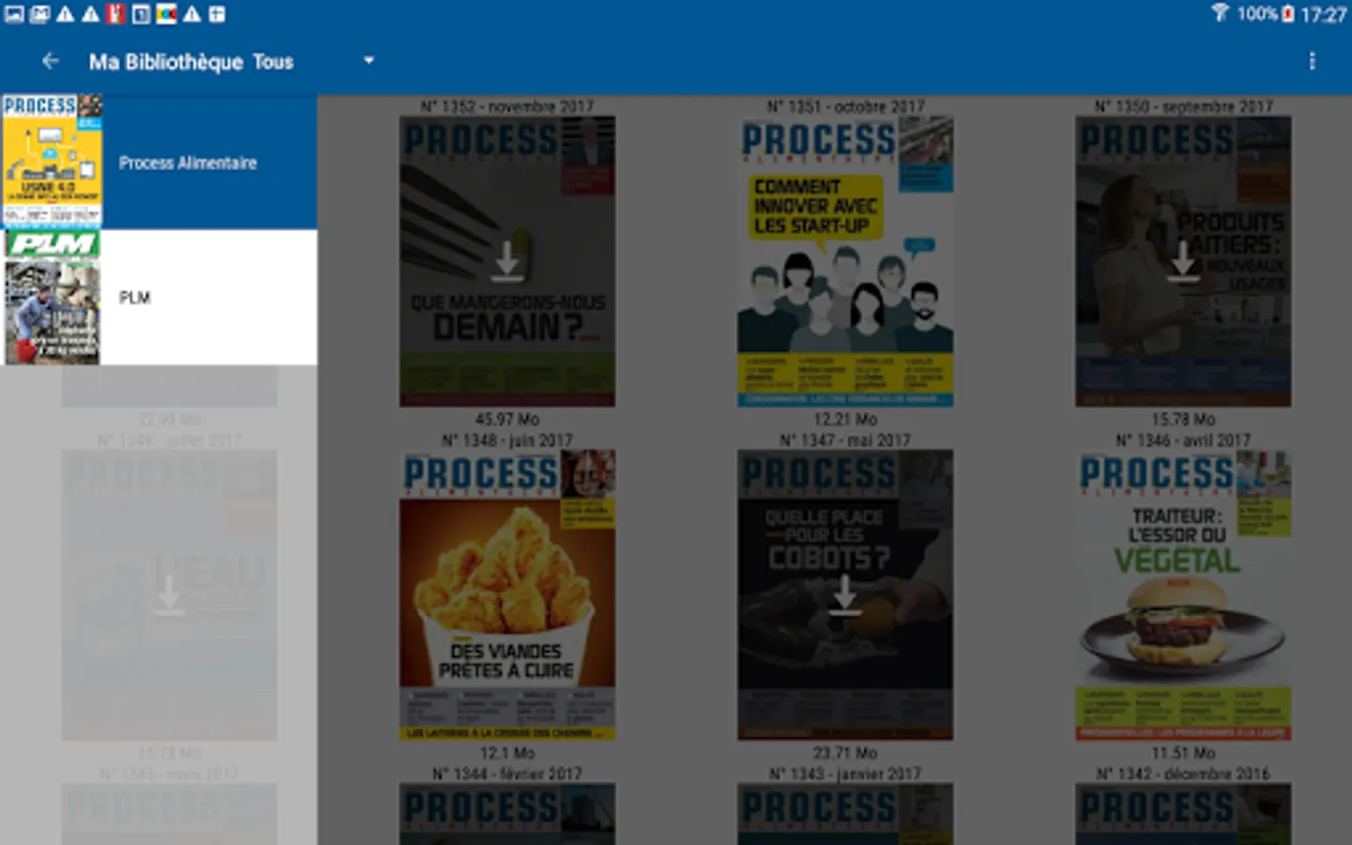
Task: Open the décembre 2016 issue cover
Action: tap(1183, 814)
